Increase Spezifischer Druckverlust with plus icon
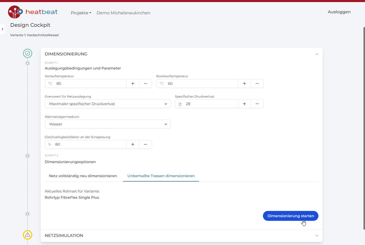 (244, 104)
